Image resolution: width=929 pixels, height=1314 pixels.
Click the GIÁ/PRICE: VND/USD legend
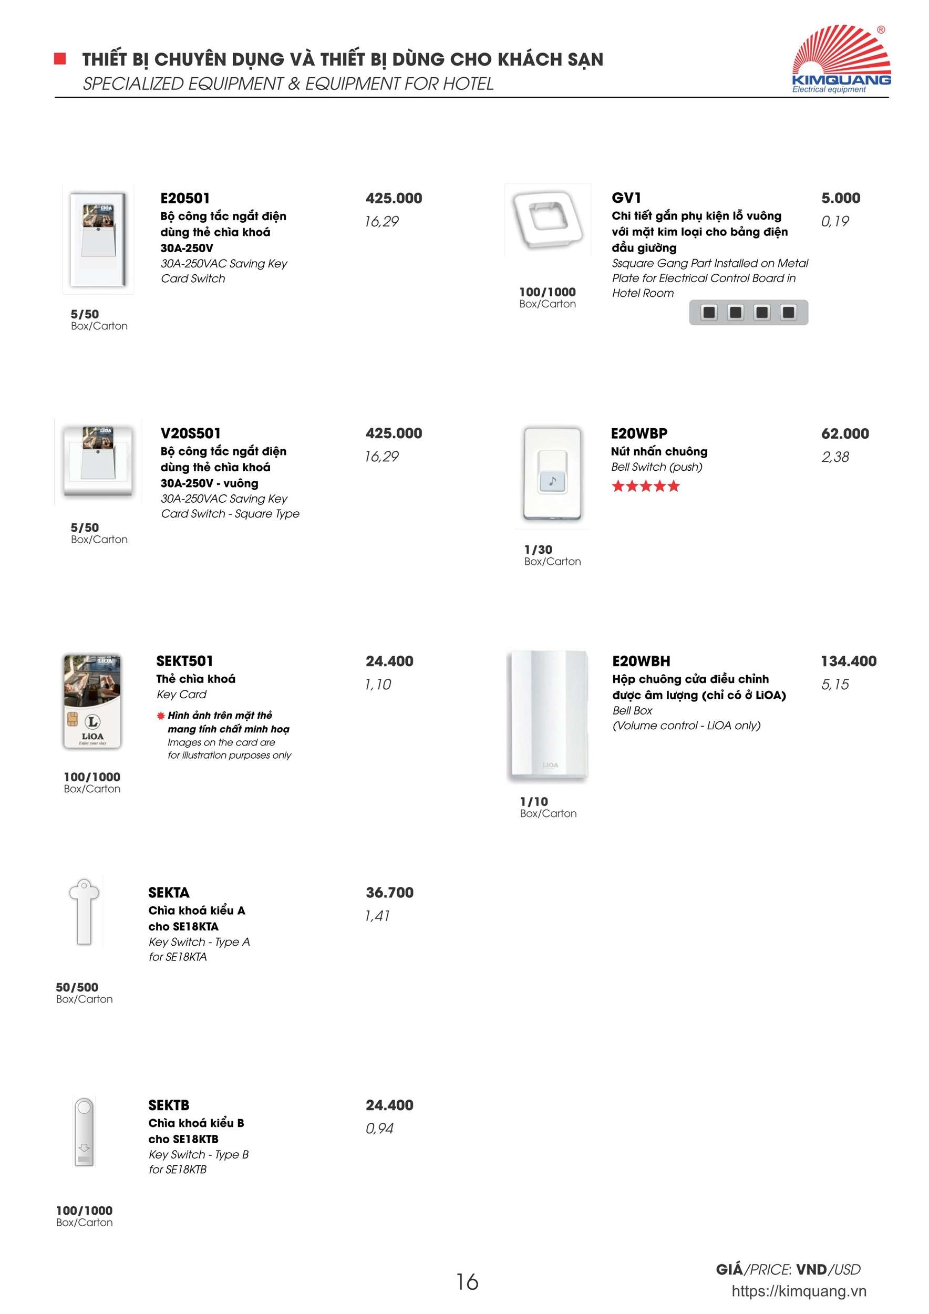click(x=788, y=1269)
